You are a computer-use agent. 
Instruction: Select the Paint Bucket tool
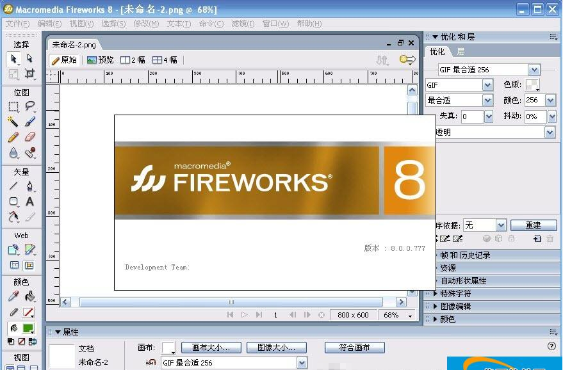click(x=29, y=296)
